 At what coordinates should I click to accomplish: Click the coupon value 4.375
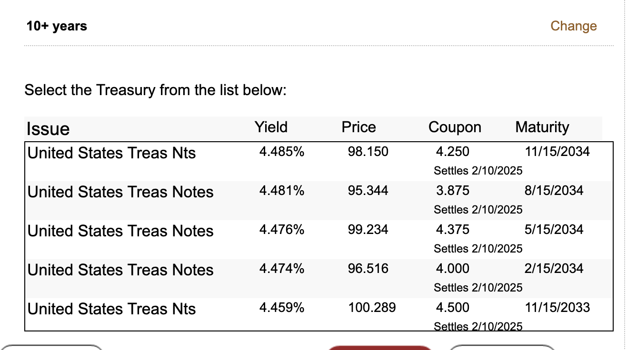pos(453,230)
